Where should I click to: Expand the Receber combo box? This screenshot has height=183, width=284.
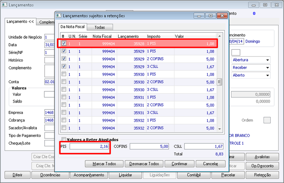[267, 68]
